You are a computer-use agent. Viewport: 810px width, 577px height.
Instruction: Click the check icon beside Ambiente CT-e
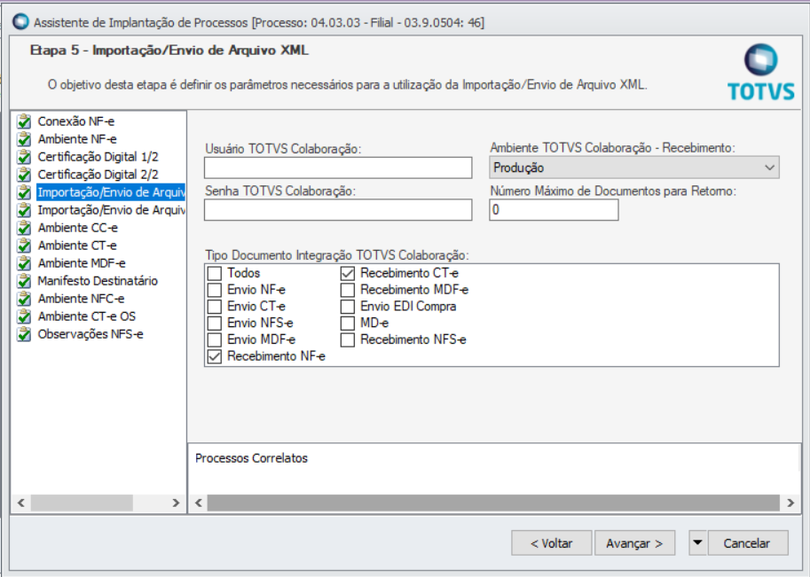[24, 246]
